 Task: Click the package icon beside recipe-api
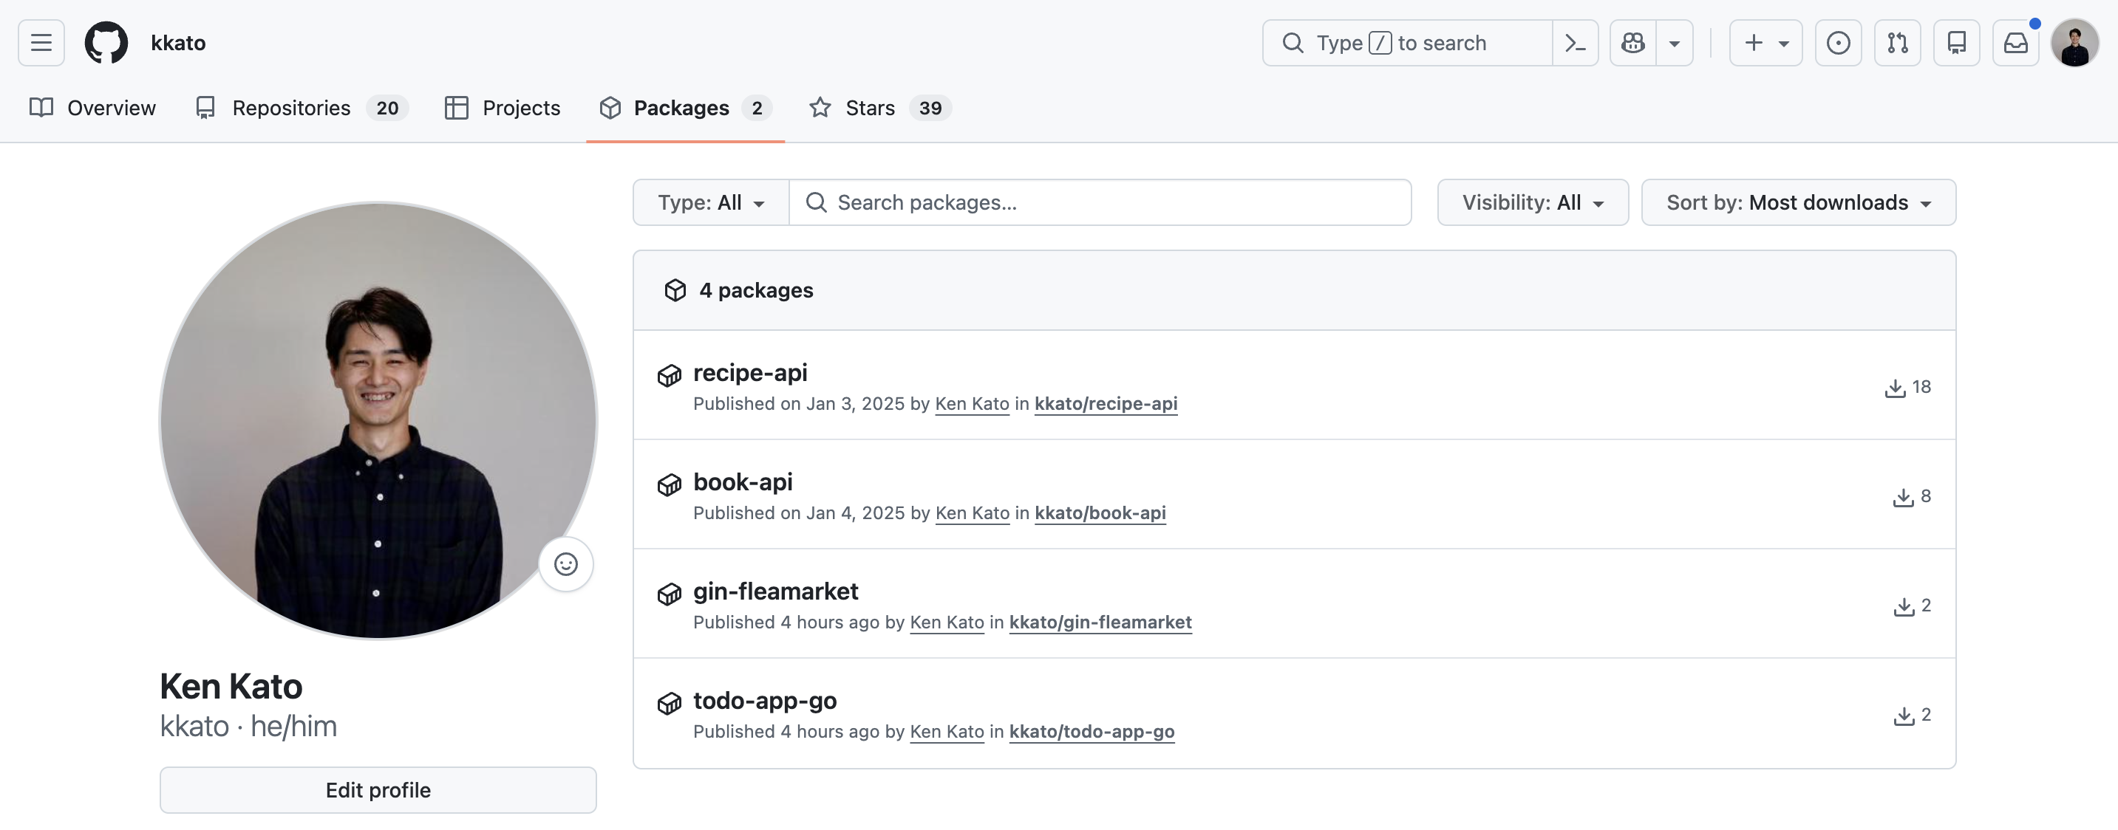click(670, 376)
